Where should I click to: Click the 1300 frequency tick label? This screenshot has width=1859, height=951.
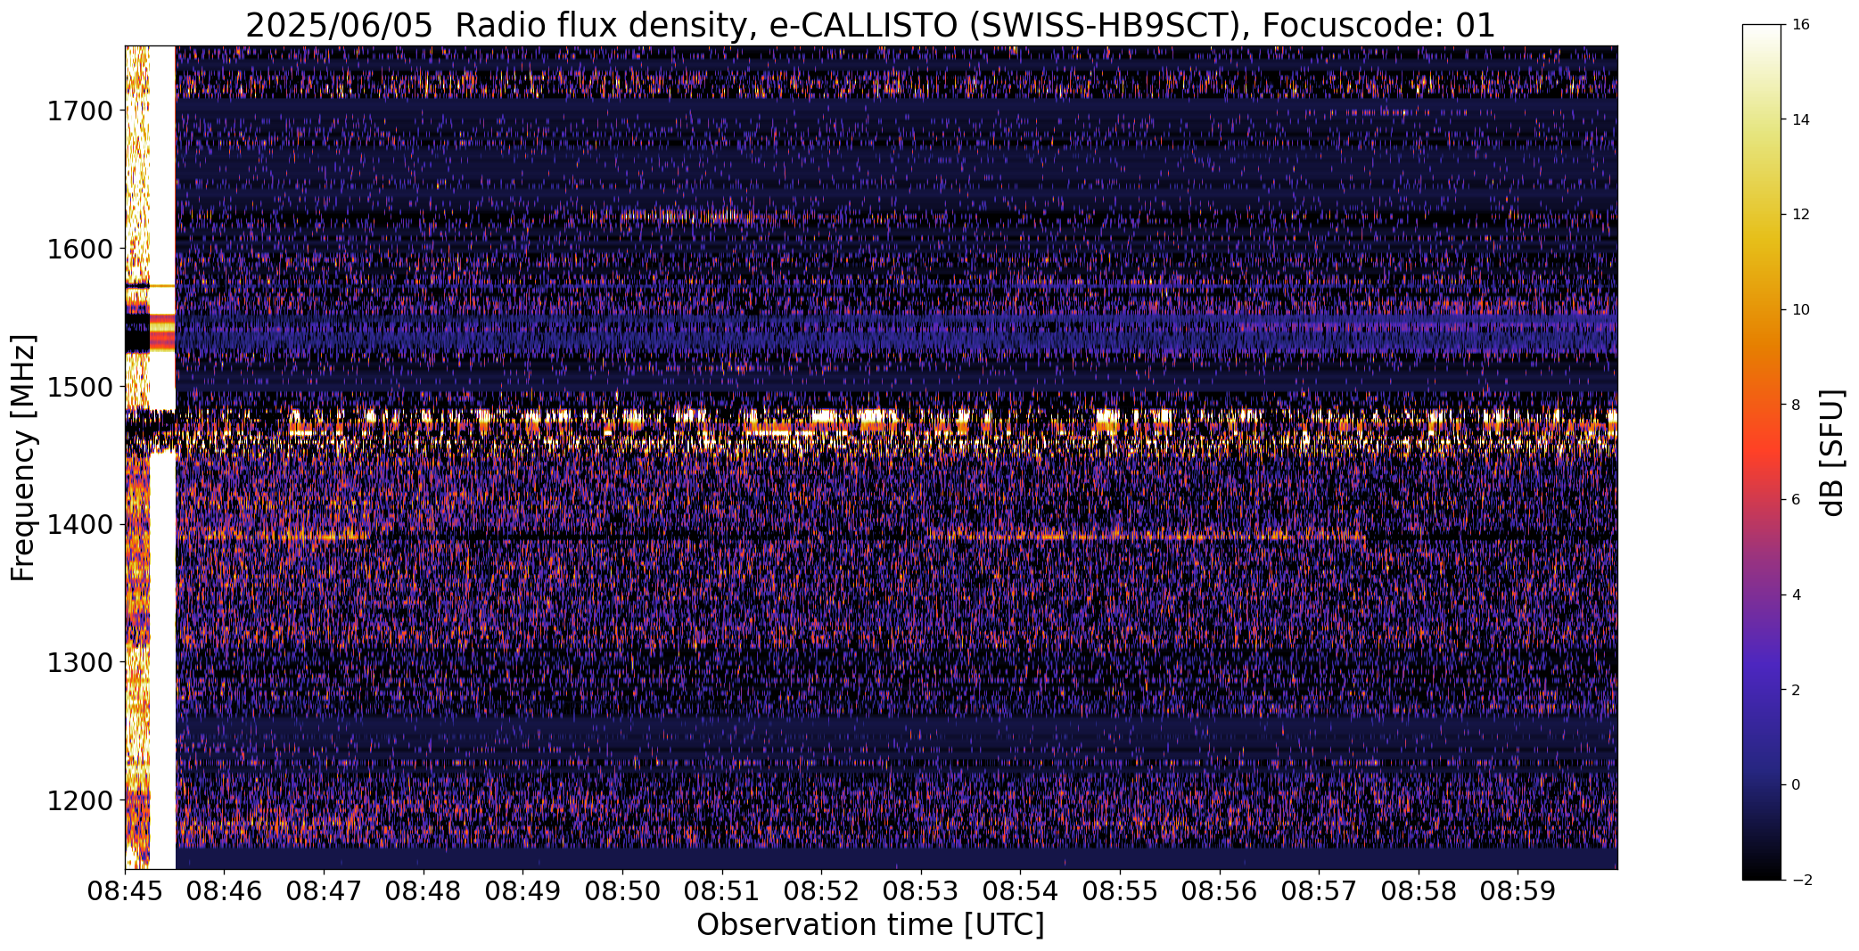pyautogui.click(x=79, y=662)
